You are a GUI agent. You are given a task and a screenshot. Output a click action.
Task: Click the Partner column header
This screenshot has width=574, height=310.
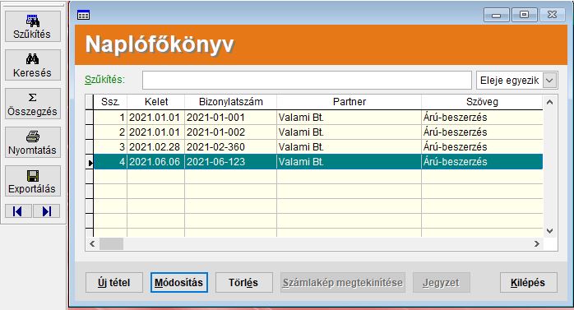point(349,102)
